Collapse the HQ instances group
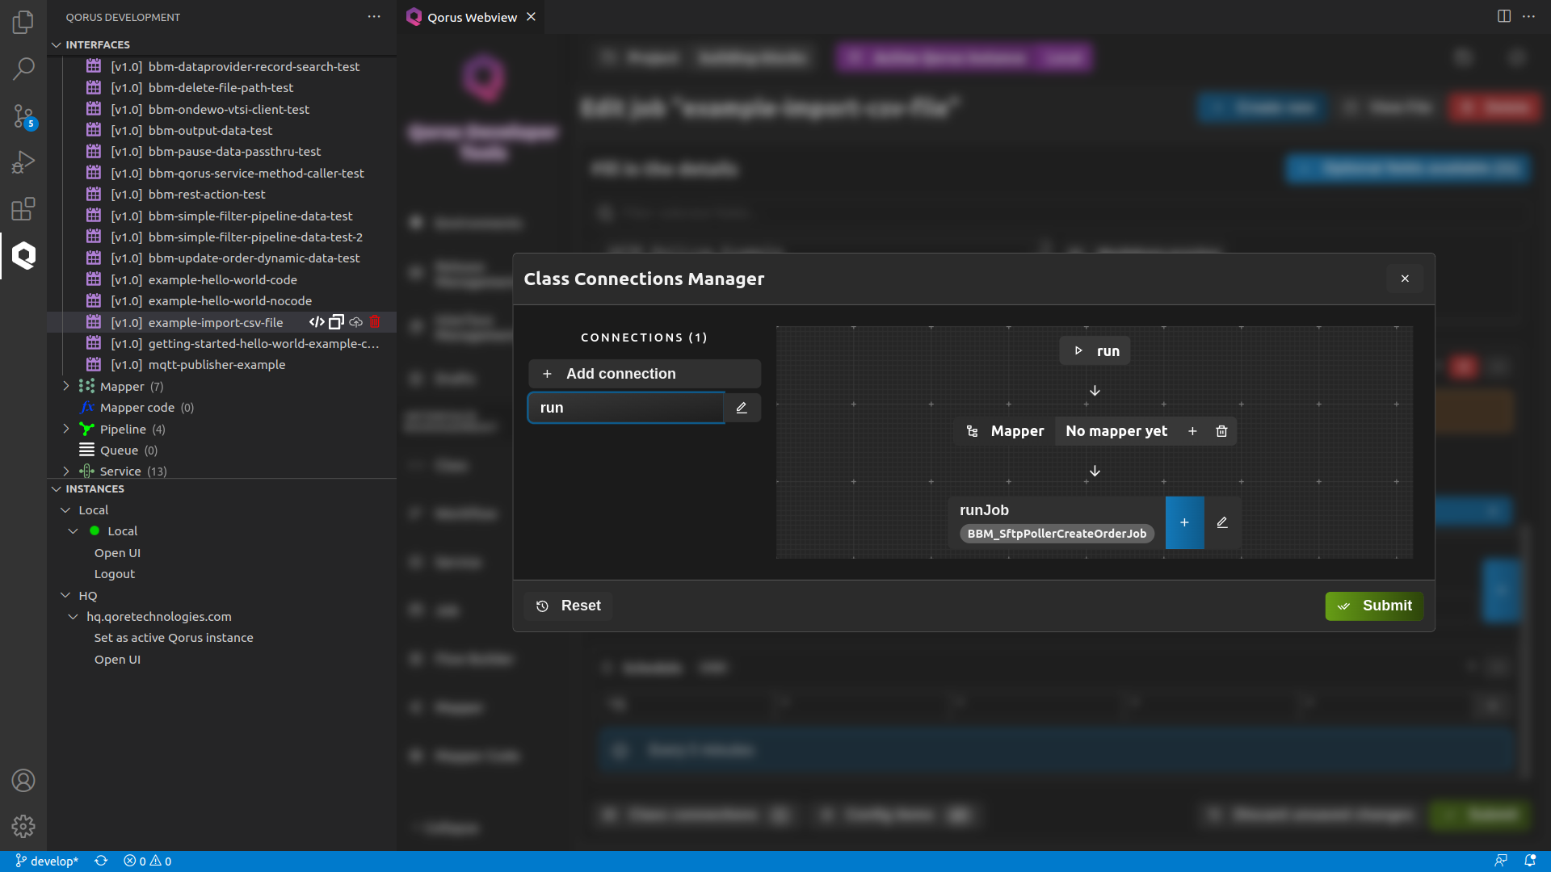1551x872 pixels. (65, 595)
